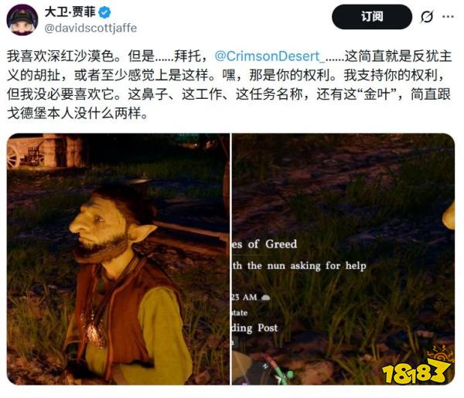
Task: Click the sun emblem above 18183 logo
Action: click(x=441, y=354)
